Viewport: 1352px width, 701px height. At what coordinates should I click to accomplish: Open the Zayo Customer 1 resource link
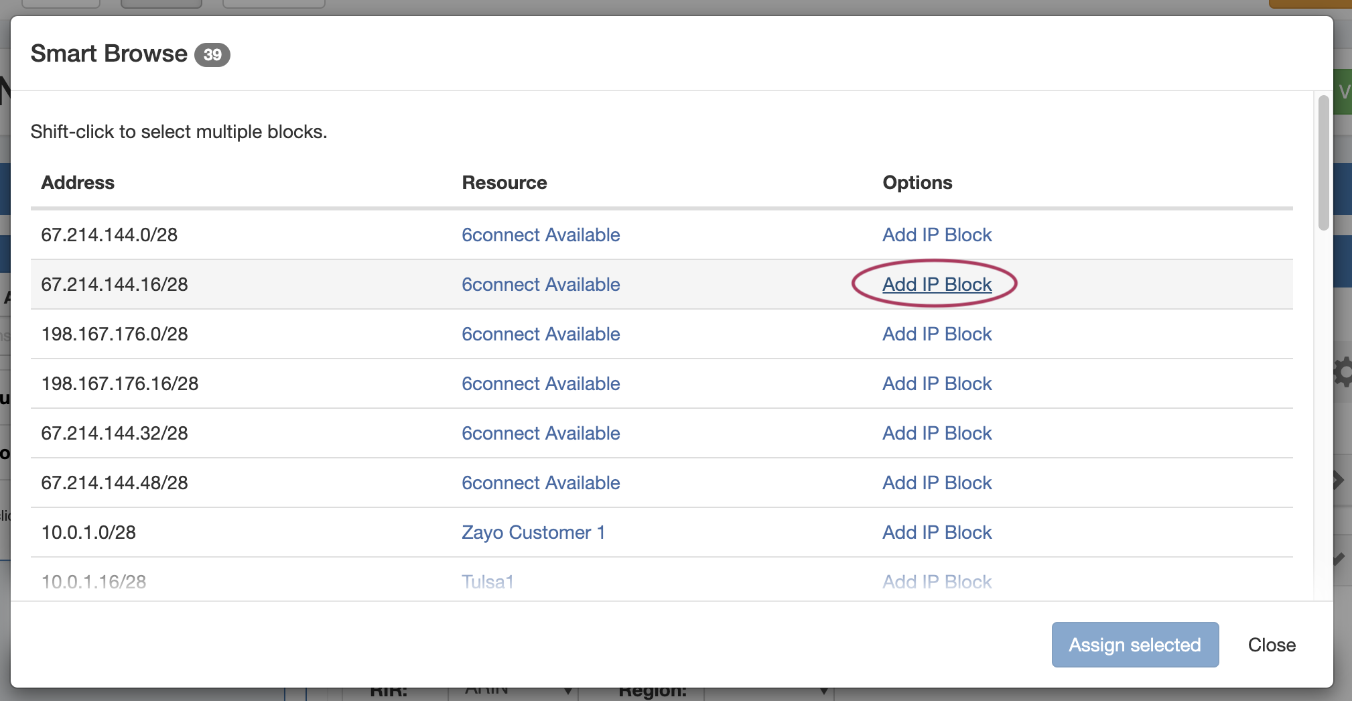[533, 533]
